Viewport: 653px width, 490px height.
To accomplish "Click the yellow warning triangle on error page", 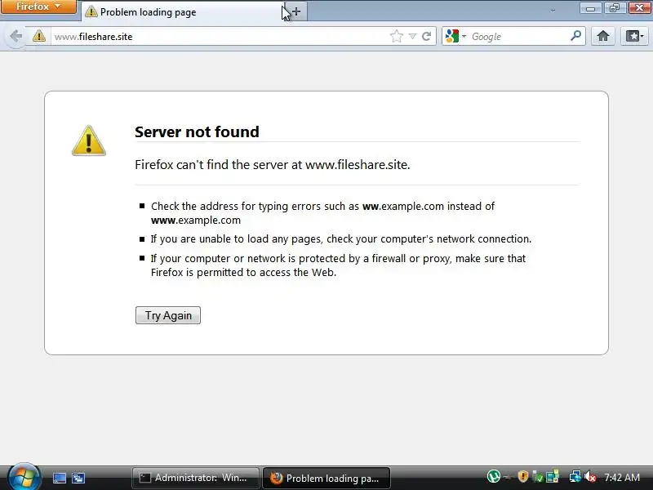I will click(x=89, y=140).
